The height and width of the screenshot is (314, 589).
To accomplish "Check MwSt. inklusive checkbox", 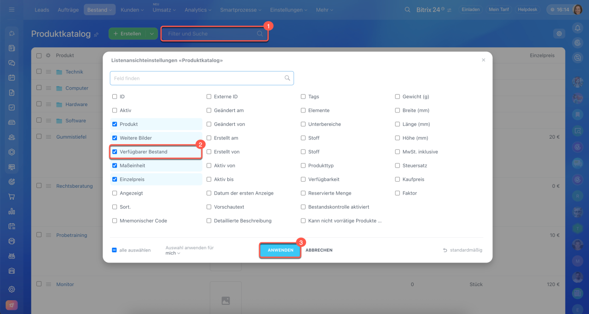I will (x=398, y=151).
